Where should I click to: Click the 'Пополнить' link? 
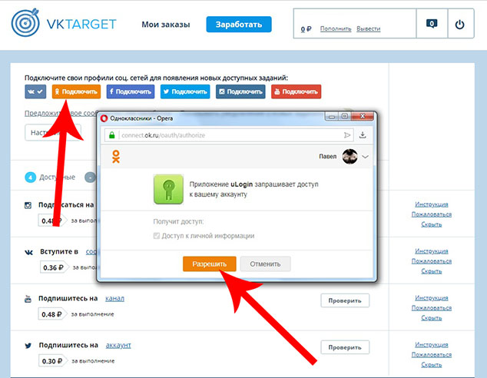pos(336,28)
